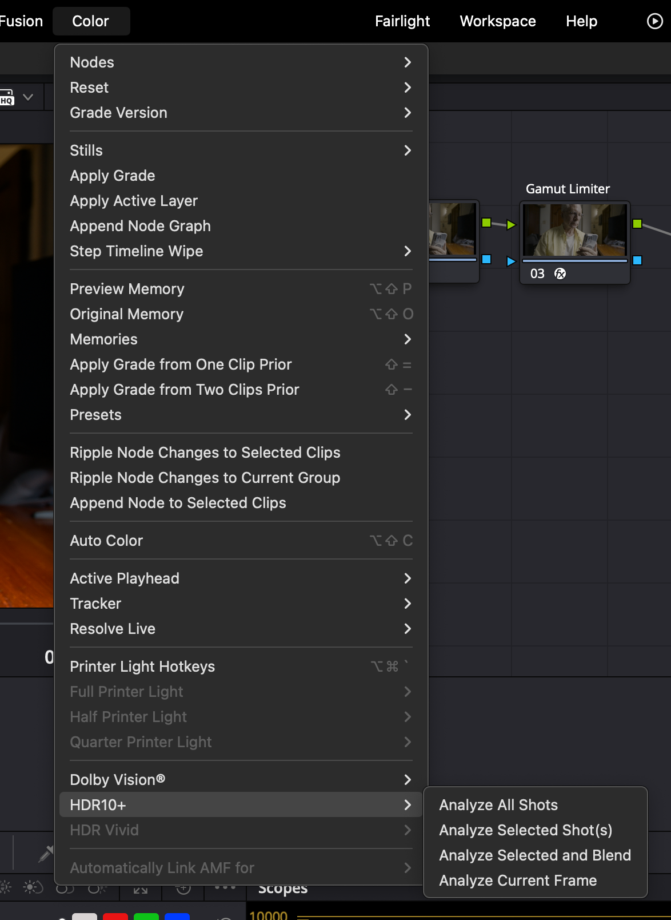Select the red color channel swatch
671x920 pixels.
(115, 917)
